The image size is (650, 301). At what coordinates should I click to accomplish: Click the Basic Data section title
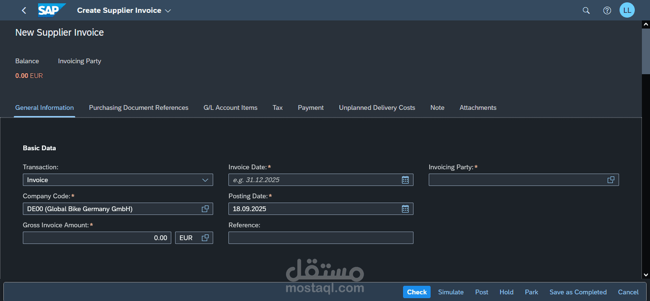click(x=39, y=148)
